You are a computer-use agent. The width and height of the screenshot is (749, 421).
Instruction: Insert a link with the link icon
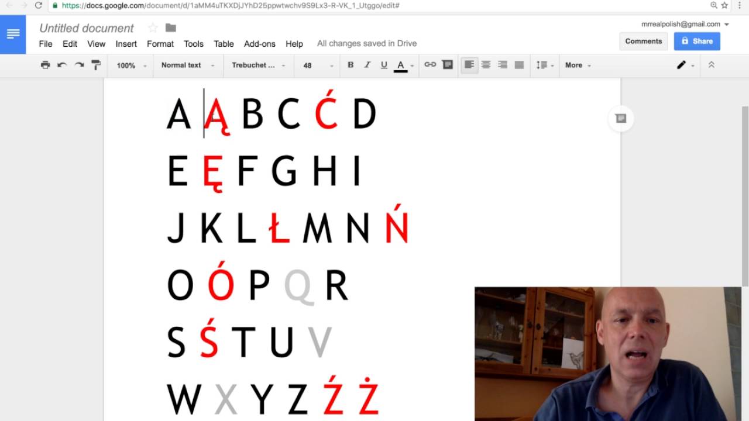coord(430,65)
